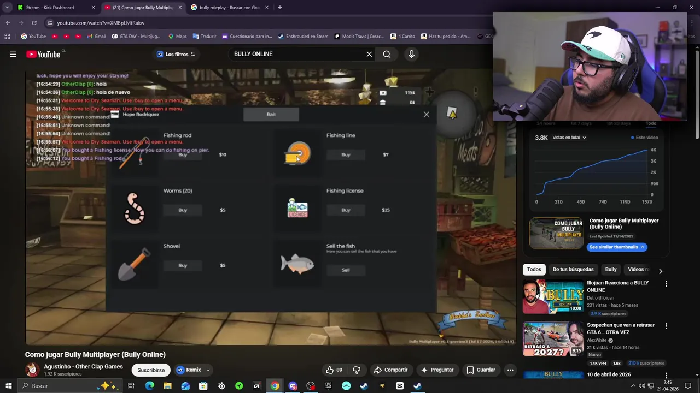Select the Bait tab in shop

coord(271,115)
